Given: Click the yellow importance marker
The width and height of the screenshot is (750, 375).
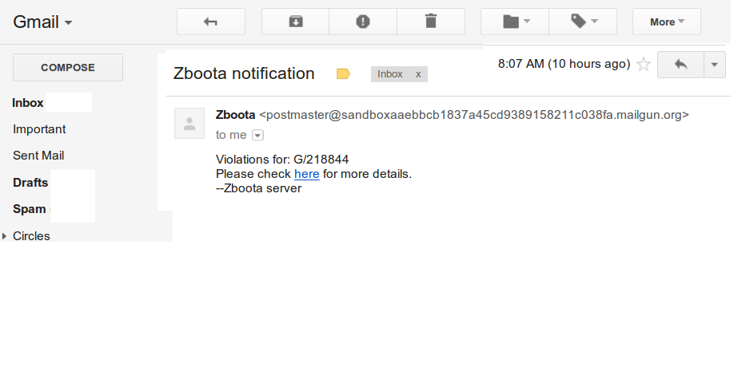Looking at the screenshot, I should pyautogui.click(x=344, y=74).
